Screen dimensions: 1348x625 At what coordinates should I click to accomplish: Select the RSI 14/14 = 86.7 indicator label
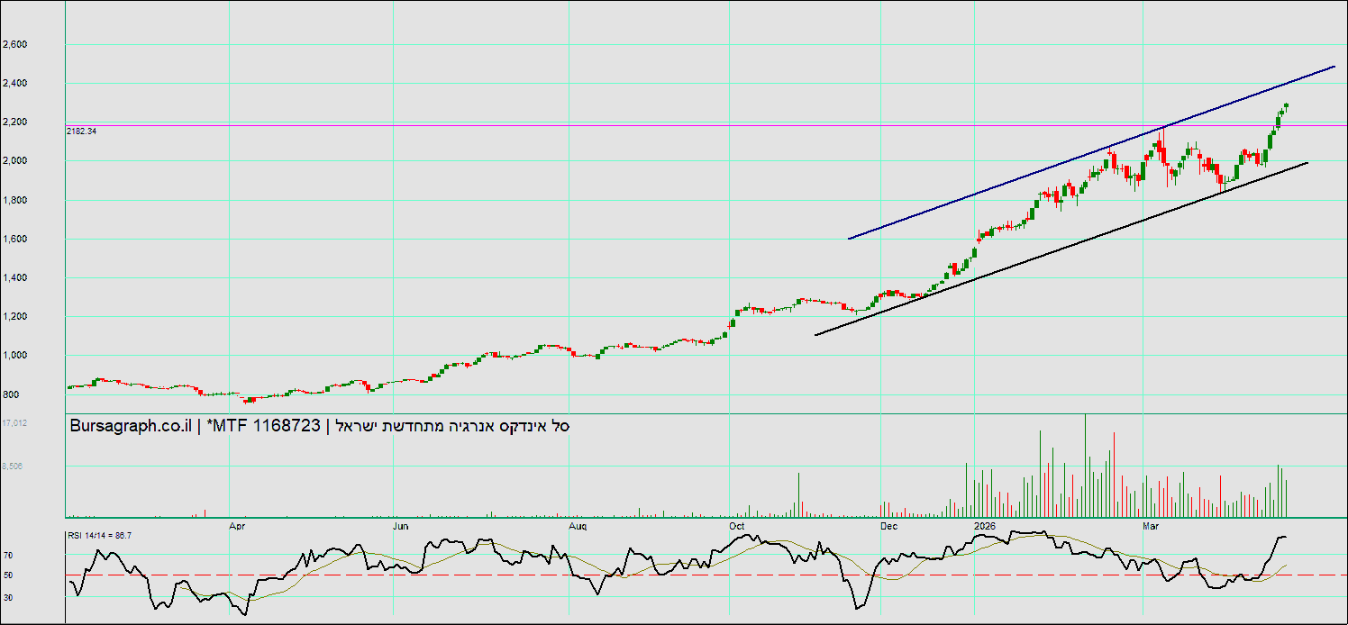[x=100, y=536]
